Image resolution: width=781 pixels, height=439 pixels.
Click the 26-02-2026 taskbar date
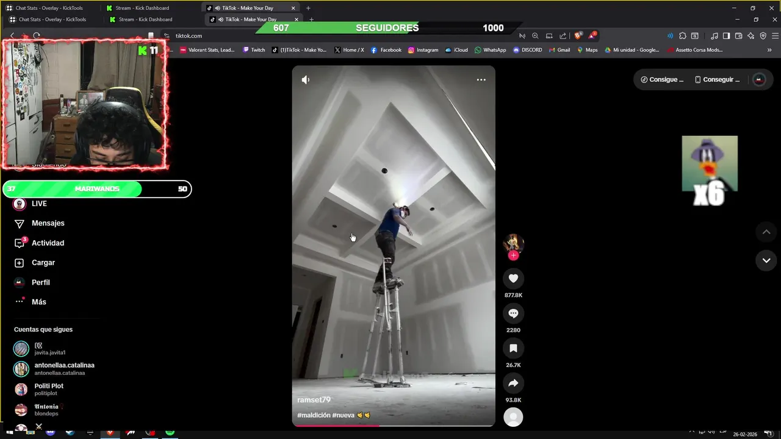(x=745, y=434)
